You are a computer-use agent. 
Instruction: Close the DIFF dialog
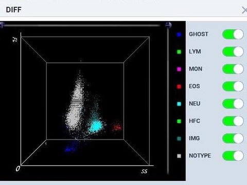(x=244, y=10)
